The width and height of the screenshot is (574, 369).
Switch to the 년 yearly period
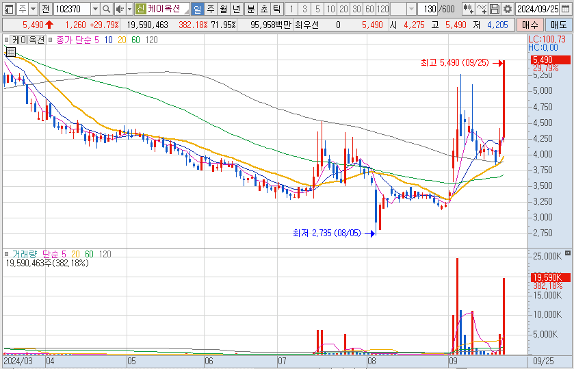(237, 9)
